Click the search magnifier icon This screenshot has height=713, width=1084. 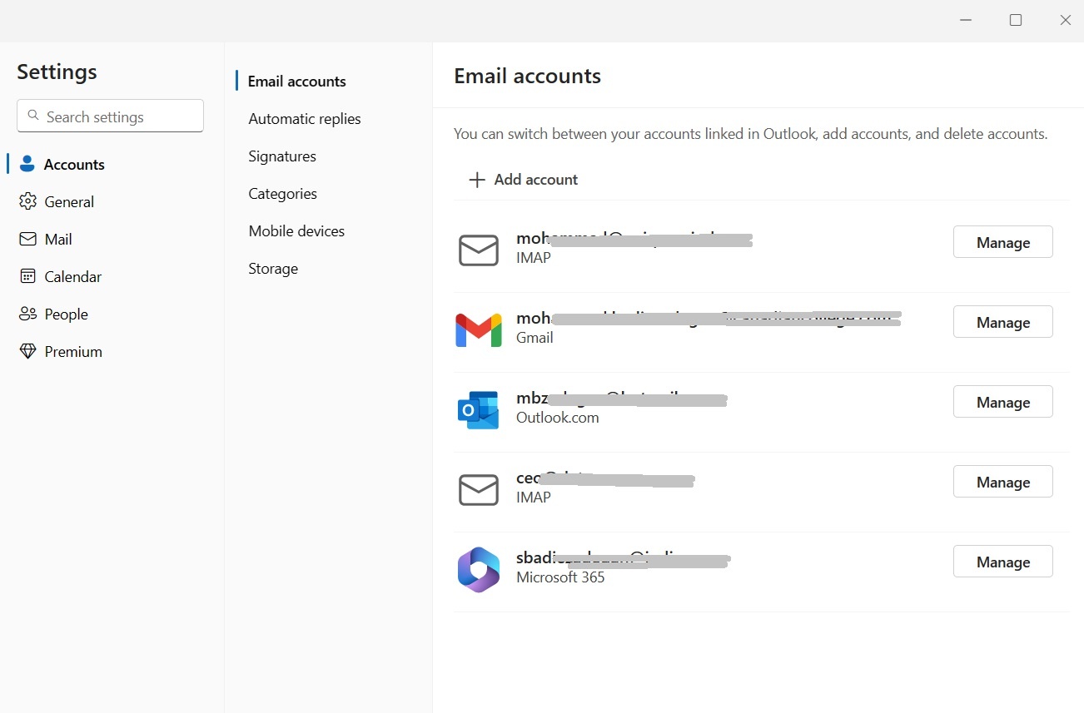pos(33,116)
